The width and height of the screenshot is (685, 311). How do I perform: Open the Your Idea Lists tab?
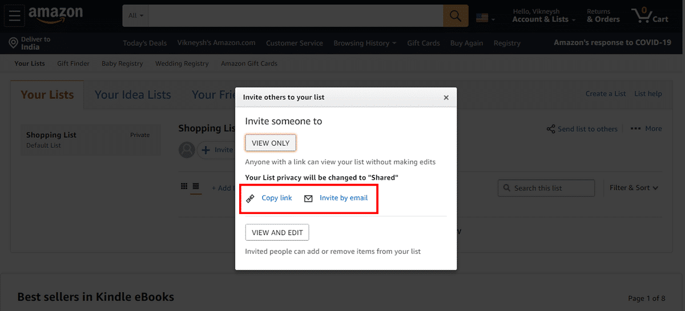tap(133, 95)
